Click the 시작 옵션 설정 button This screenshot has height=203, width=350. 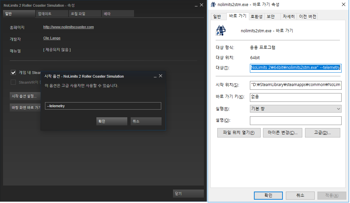click(25, 96)
